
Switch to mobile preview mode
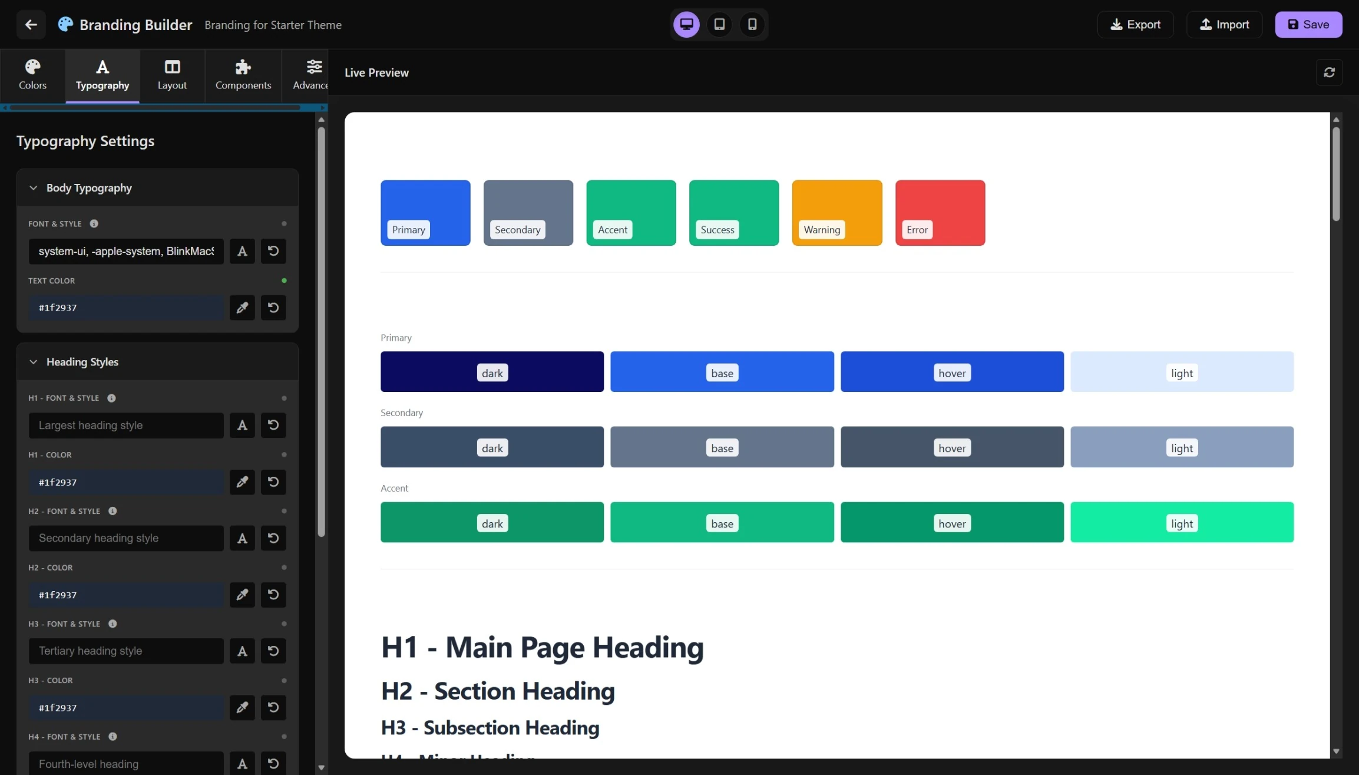tap(752, 24)
